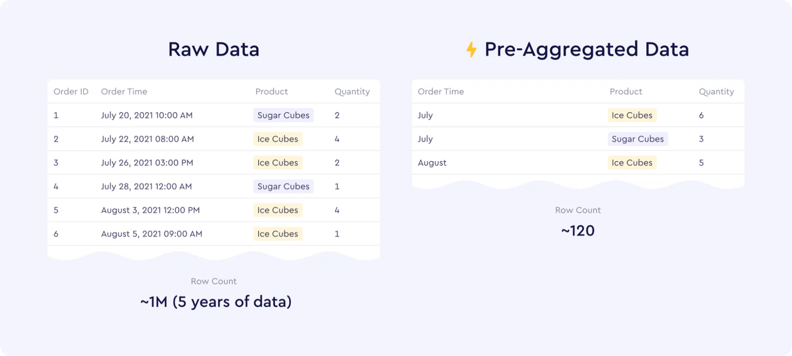Click the Ice Cubes tag in the August row
The width and height of the screenshot is (792, 356).
coord(632,163)
